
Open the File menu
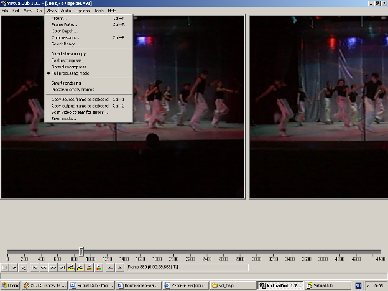(5, 11)
